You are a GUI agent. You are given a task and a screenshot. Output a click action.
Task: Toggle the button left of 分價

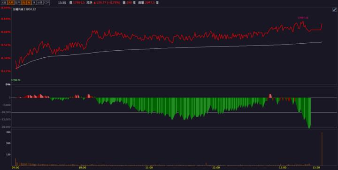(34, 3)
